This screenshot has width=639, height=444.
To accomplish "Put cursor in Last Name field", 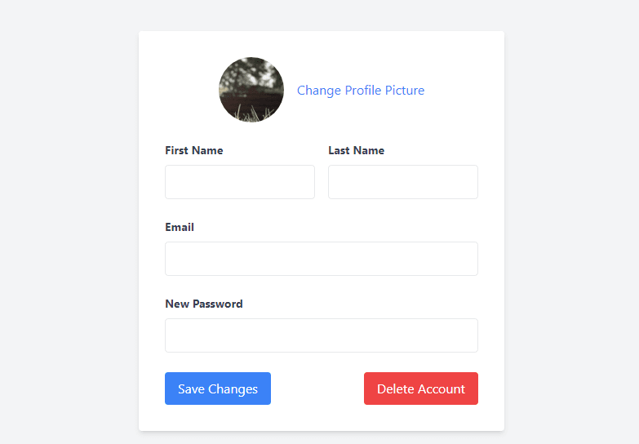I will [x=403, y=182].
